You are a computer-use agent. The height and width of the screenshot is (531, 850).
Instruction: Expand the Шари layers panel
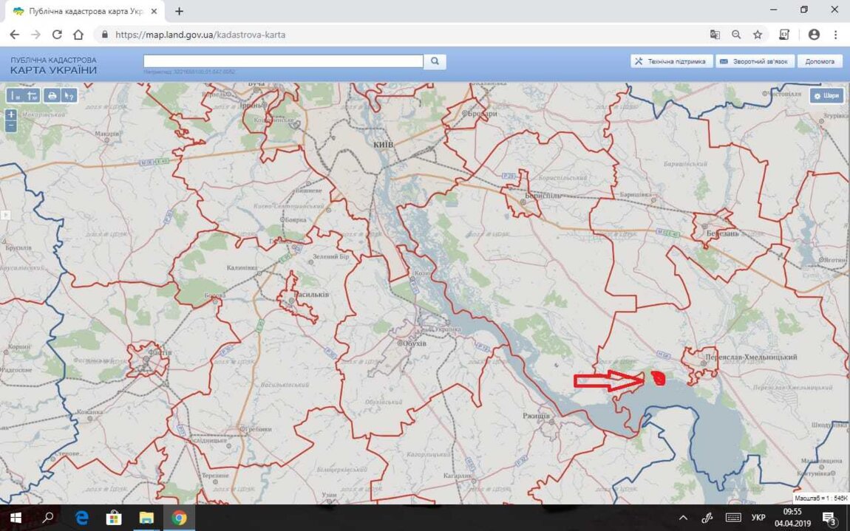826,95
